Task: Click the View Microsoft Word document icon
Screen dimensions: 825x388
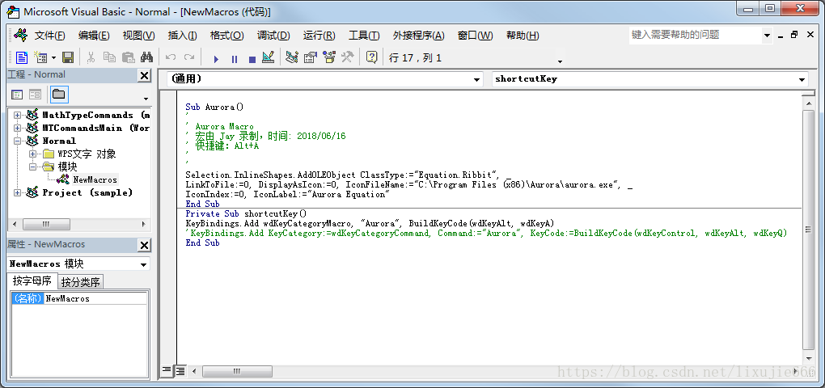Action: click(22, 57)
